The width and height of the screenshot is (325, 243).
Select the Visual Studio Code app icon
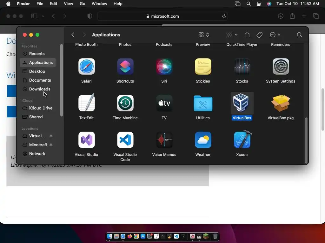click(125, 140)
